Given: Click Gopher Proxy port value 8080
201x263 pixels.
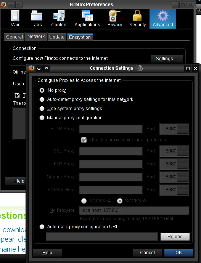Looking at the screenshot, I should coord(171,177).
